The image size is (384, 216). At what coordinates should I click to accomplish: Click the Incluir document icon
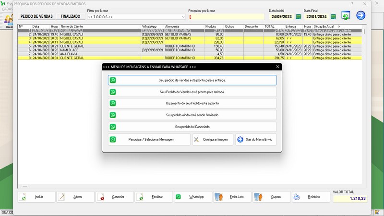coord(23,197)
